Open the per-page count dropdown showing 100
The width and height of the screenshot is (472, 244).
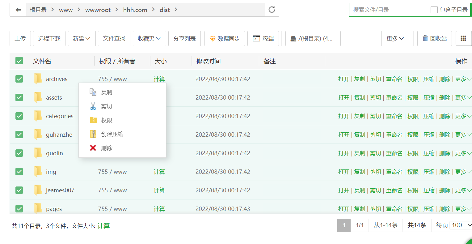coord(461,225)
